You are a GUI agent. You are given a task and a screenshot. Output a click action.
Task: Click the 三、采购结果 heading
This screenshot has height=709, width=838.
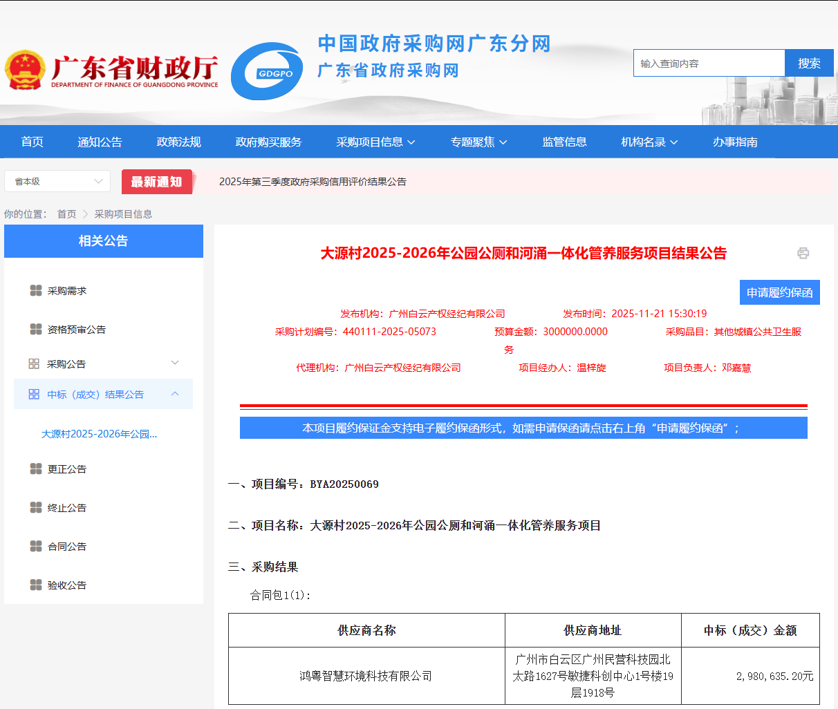coord(263,567)
